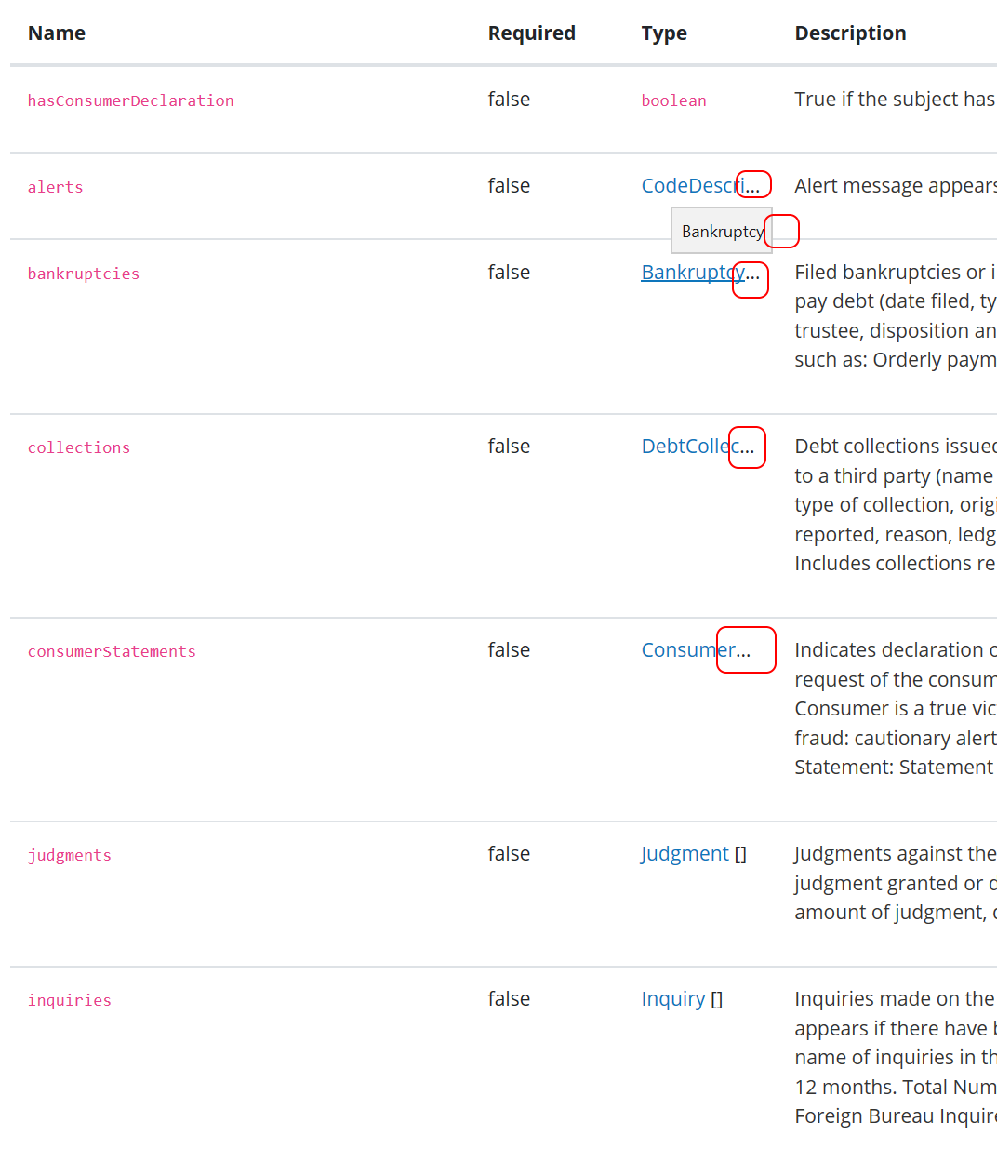
Task: Select the collections field name
Action: coord(79,447)
